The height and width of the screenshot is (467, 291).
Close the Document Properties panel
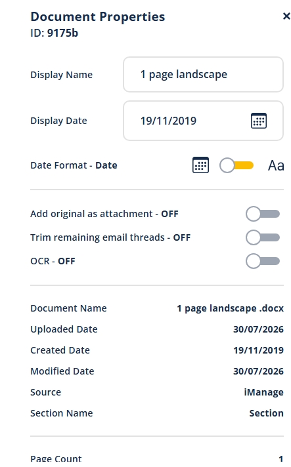coord(286,16)
